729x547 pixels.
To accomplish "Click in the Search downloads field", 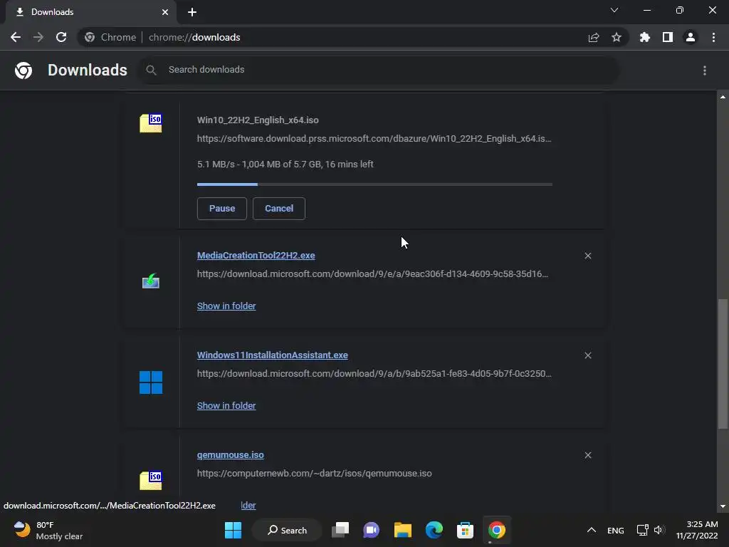I will (379, 70).
